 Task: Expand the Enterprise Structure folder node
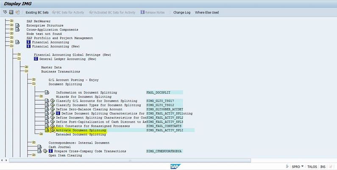click(11, 25)
